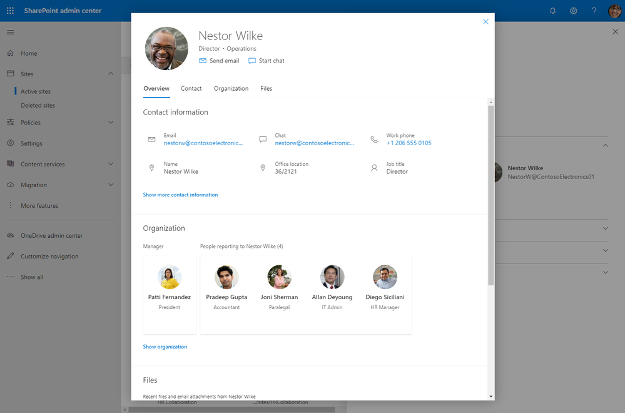Expand the first collapsed section below Nestor Wilke in side panel
625x413 pixels.
(605, 228)
